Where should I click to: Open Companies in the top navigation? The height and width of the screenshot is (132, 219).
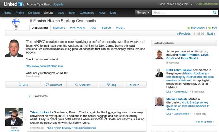pyautogui.click(x=87, y=13)
